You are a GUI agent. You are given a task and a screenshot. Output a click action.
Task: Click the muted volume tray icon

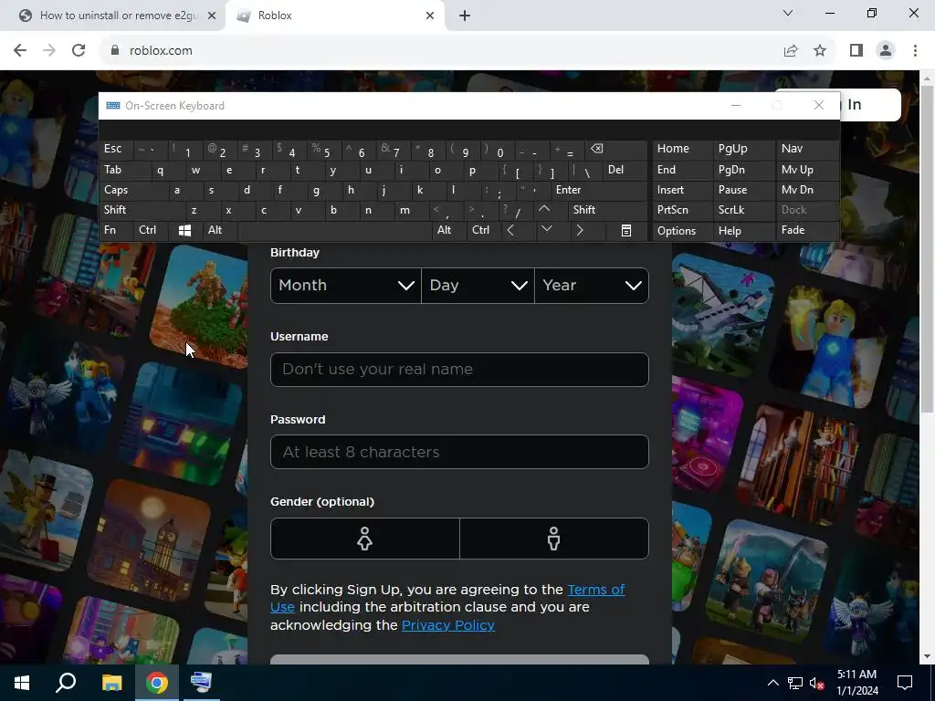tap(817, 683)
